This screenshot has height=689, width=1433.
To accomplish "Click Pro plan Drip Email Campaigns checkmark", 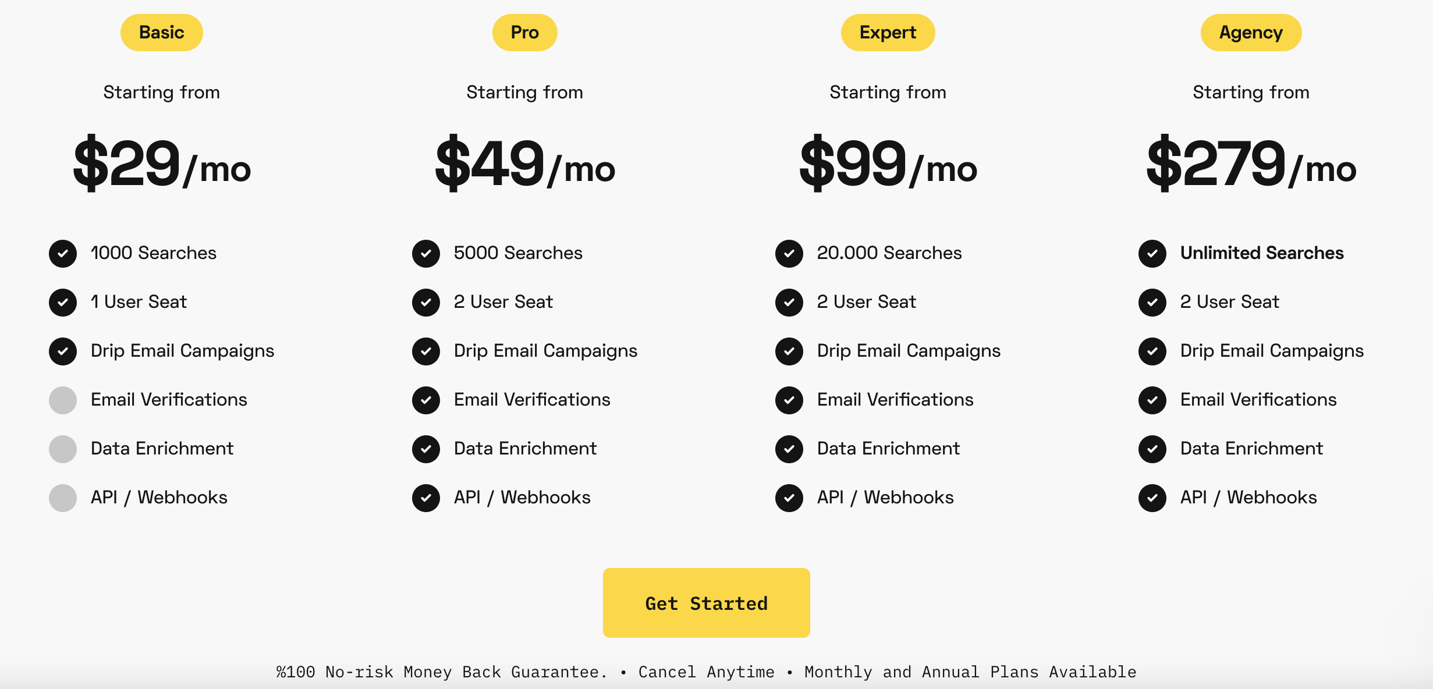I will point(426,351).
